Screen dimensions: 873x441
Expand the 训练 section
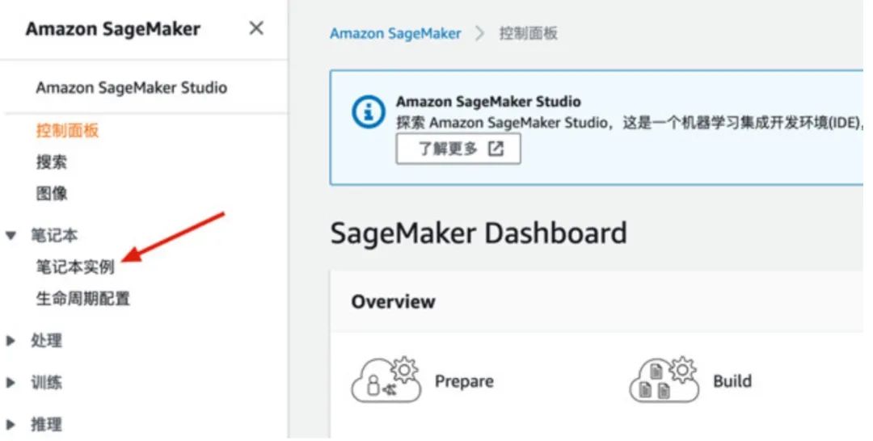pyautogui.click(x=11, y=384)
